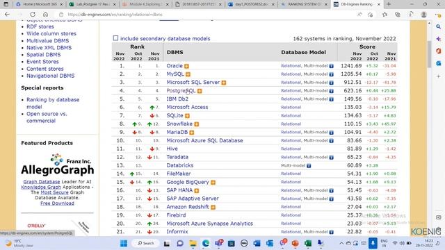445x250 pixels.
Task: Click the Snowflake info plus icon
Action: point(196,124)
